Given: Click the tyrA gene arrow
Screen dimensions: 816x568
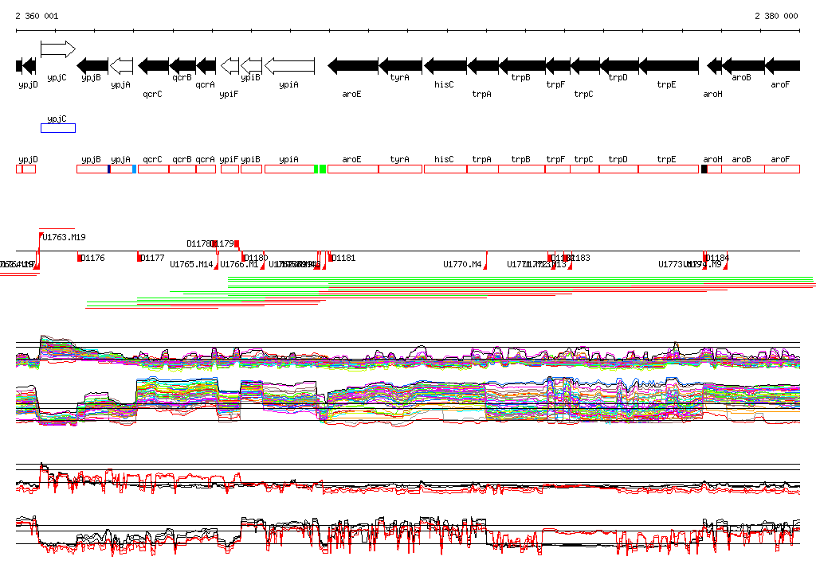Looking at the screenshot, I should click(x=400, y=65).
